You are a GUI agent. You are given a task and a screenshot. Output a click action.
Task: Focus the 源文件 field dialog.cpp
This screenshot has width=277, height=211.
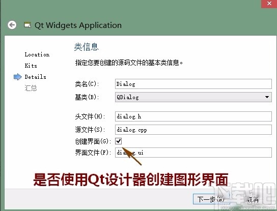193,130
